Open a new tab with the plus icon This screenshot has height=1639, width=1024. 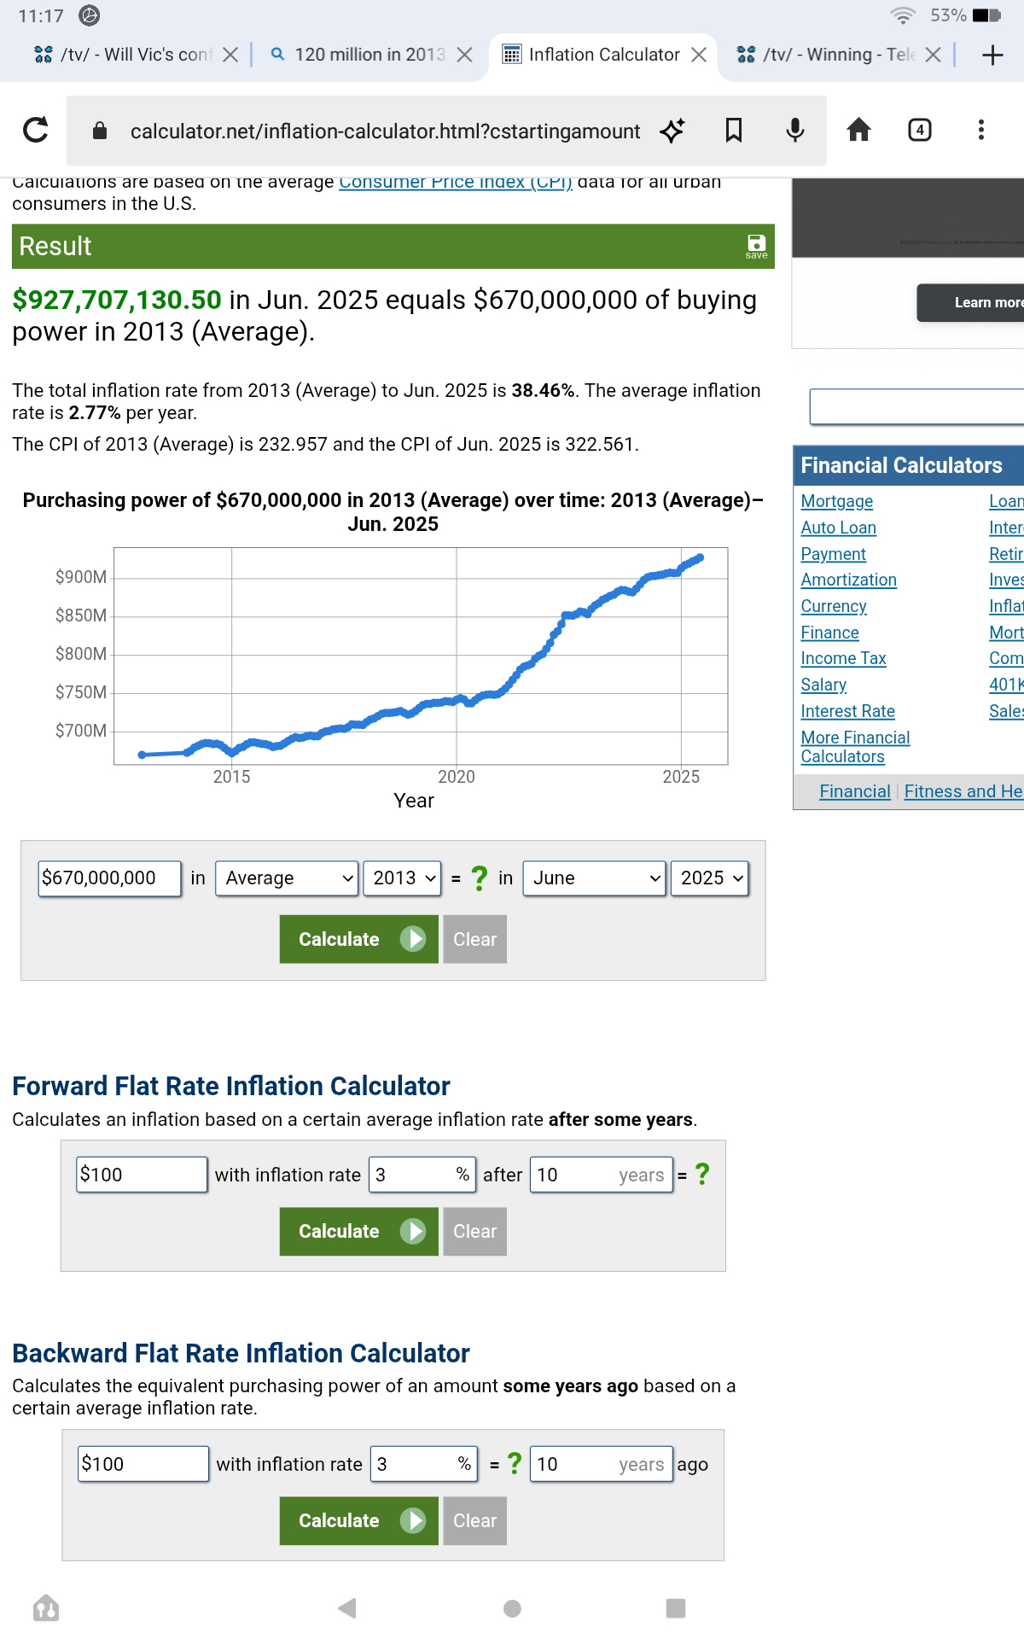[x=992, y=55]
